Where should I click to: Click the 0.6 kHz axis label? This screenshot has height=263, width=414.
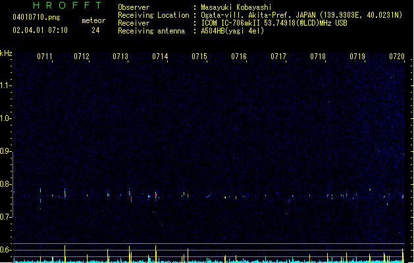coord(6,250)
